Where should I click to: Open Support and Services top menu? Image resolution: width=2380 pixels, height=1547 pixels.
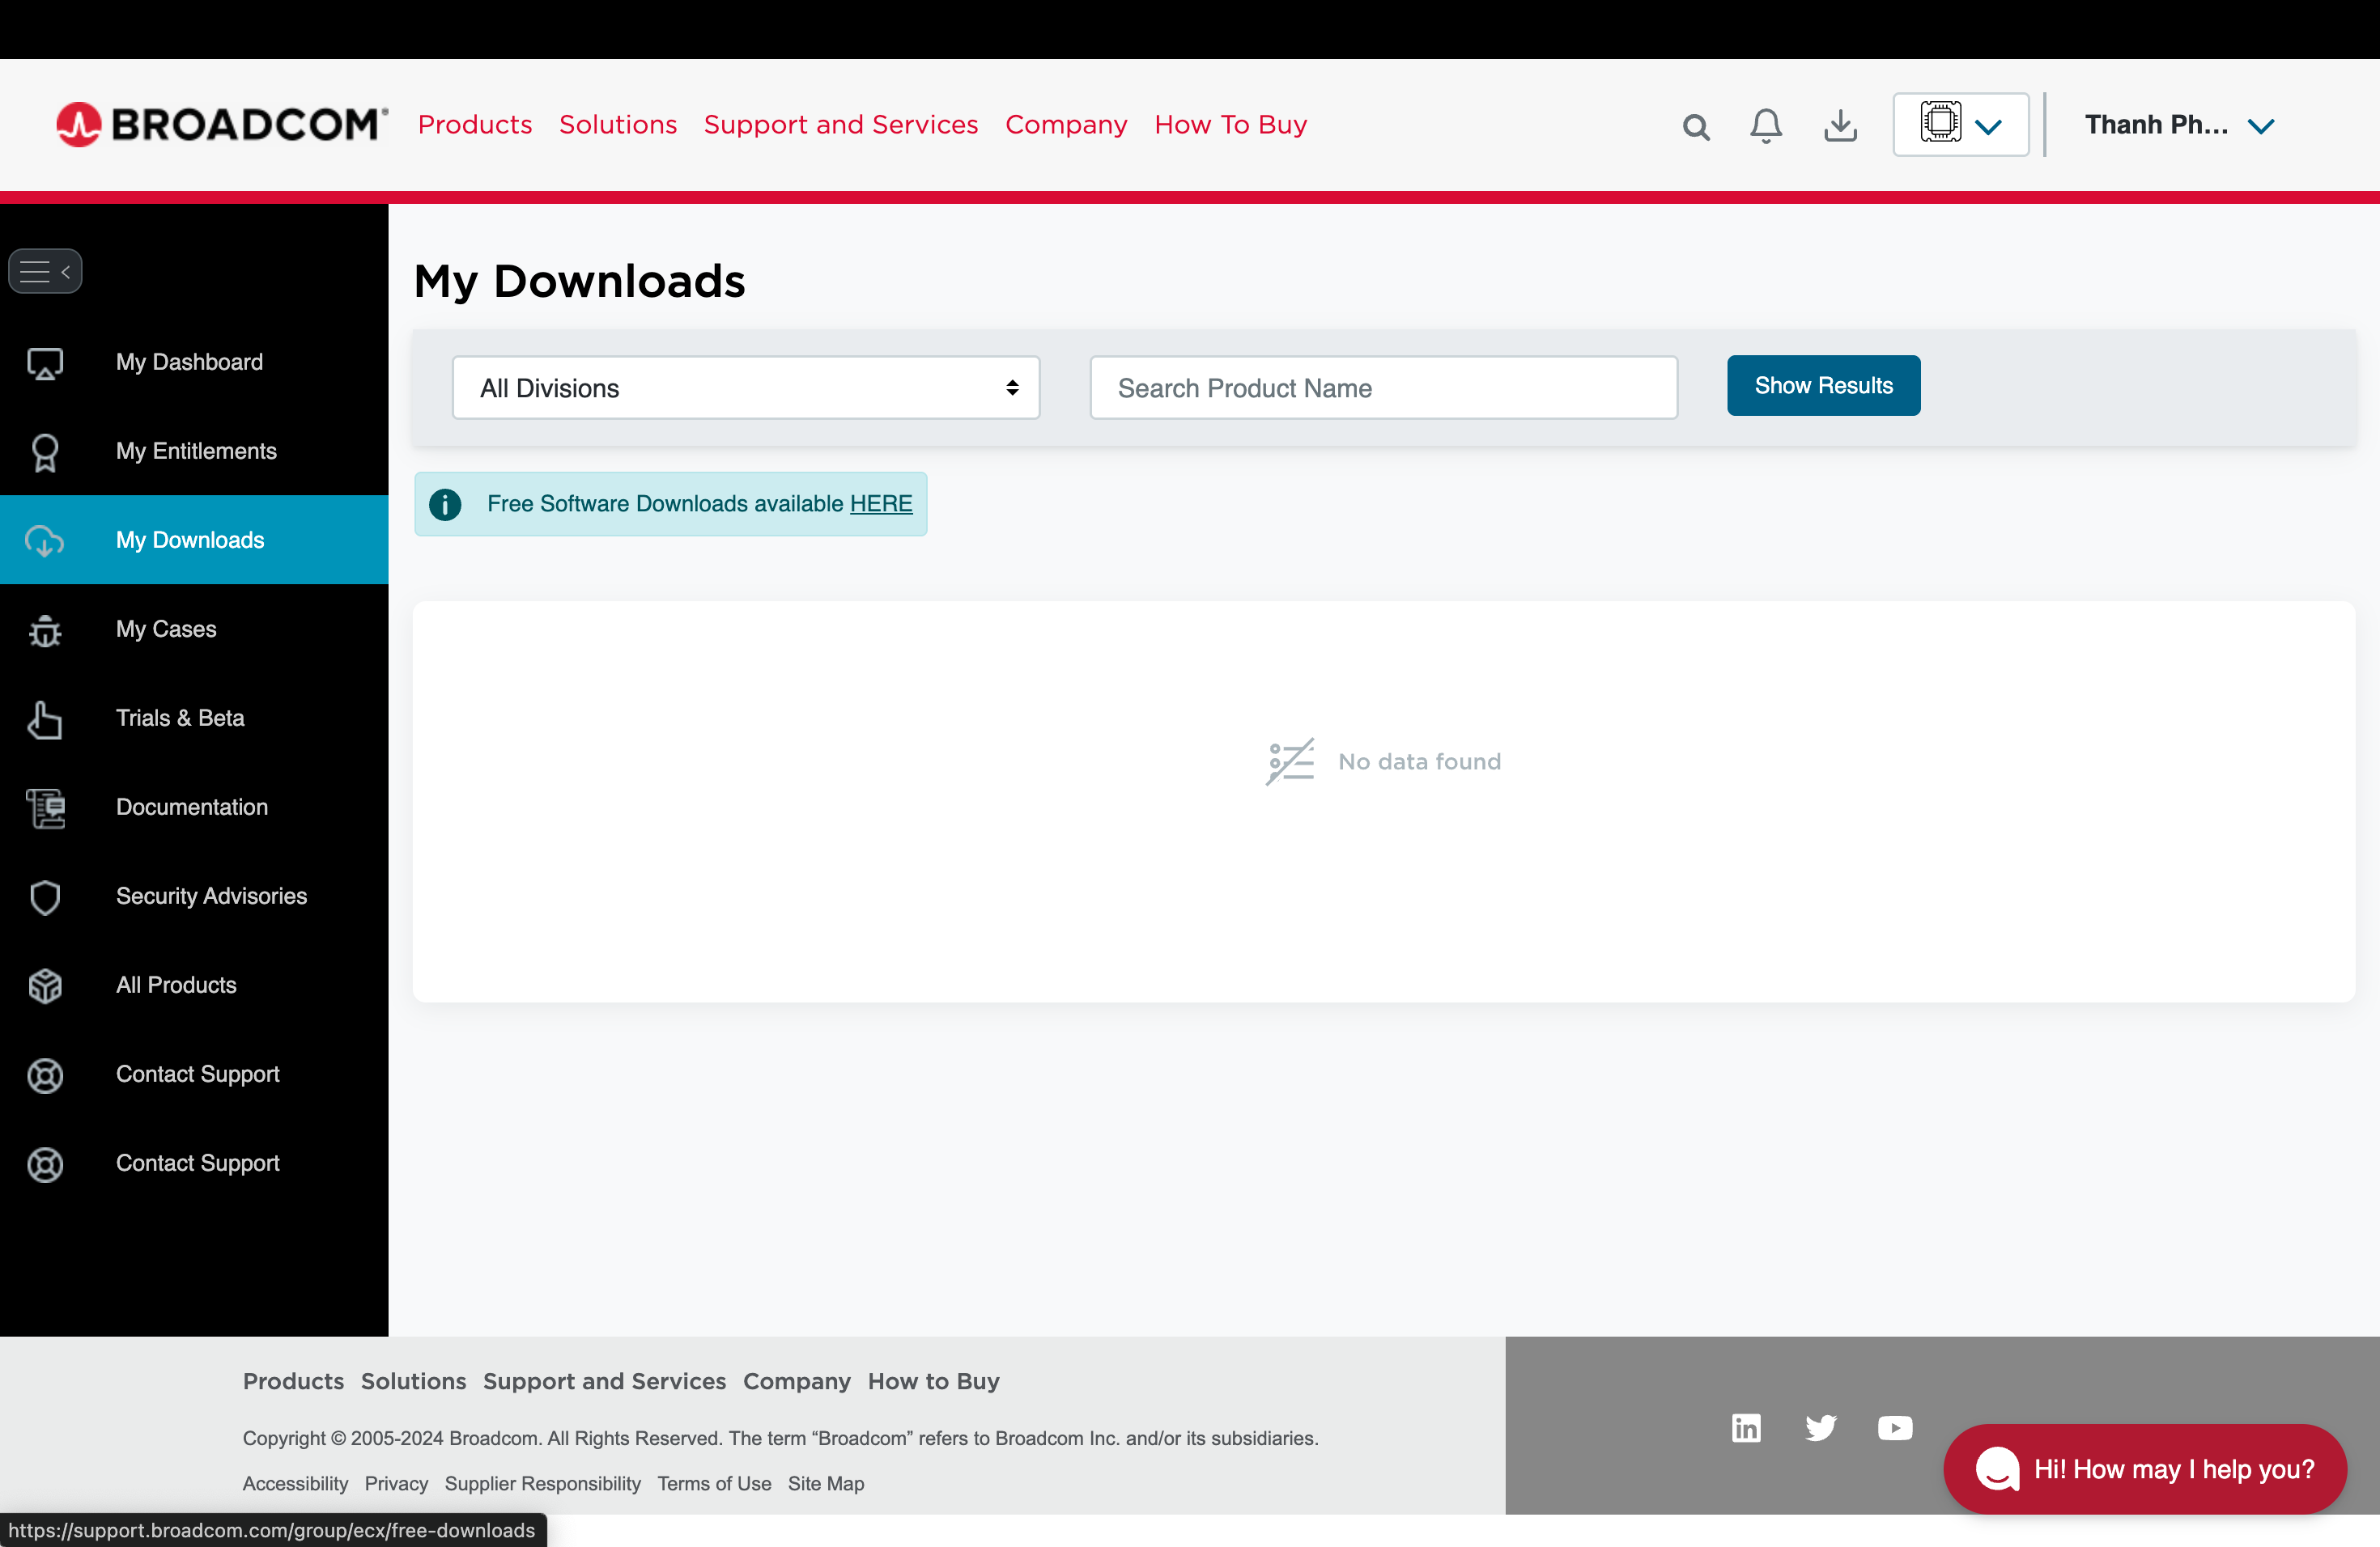(841, 124)
